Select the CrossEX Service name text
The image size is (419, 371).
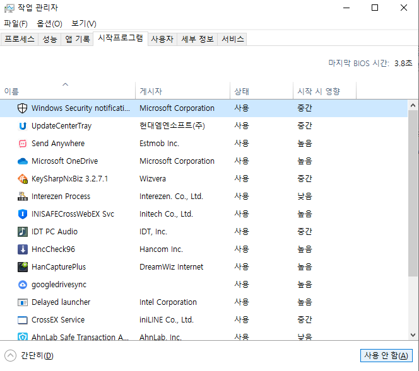click(58, 320)
